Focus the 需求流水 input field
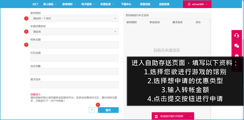The image size is (244, 120). tap(74, 85)
